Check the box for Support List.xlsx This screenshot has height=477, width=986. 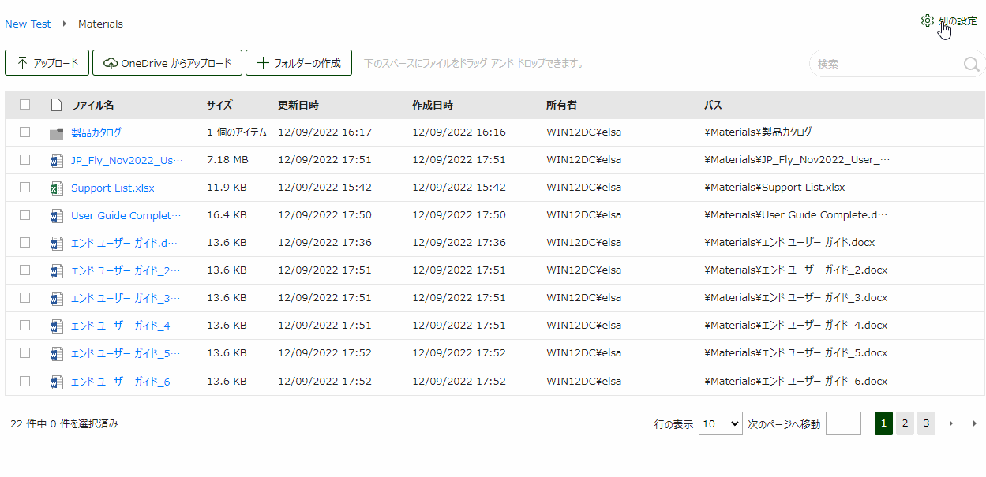coord(25,188)
